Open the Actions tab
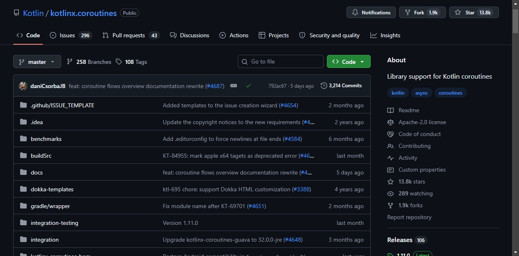 (x=234, y=35)
